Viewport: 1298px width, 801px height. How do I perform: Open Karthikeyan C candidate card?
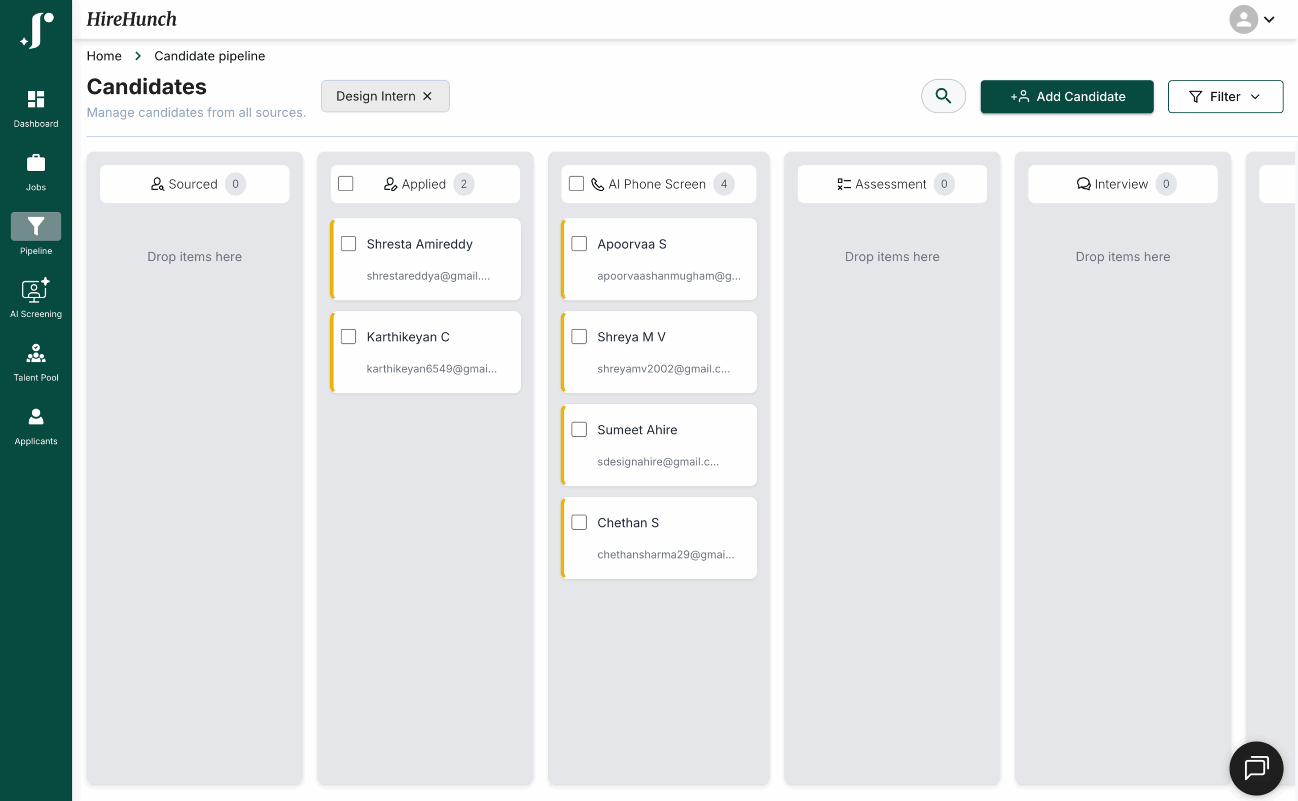pyautogui.click(x=408, y=337)
